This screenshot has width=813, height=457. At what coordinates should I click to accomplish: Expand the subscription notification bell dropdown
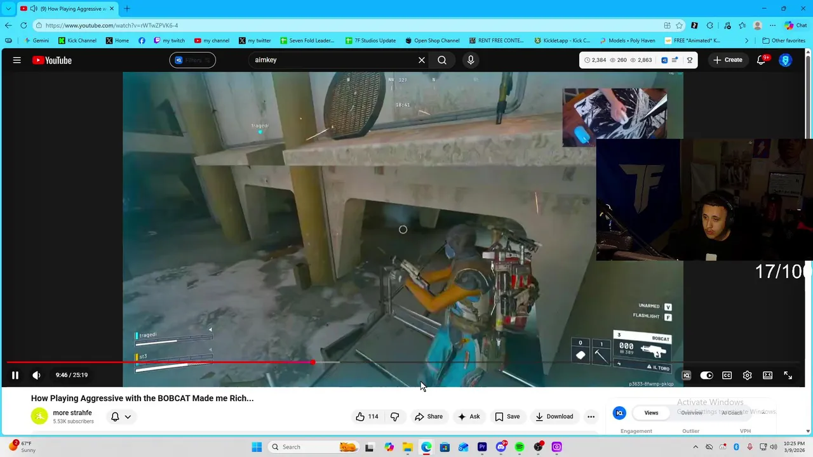click(121, 416)
